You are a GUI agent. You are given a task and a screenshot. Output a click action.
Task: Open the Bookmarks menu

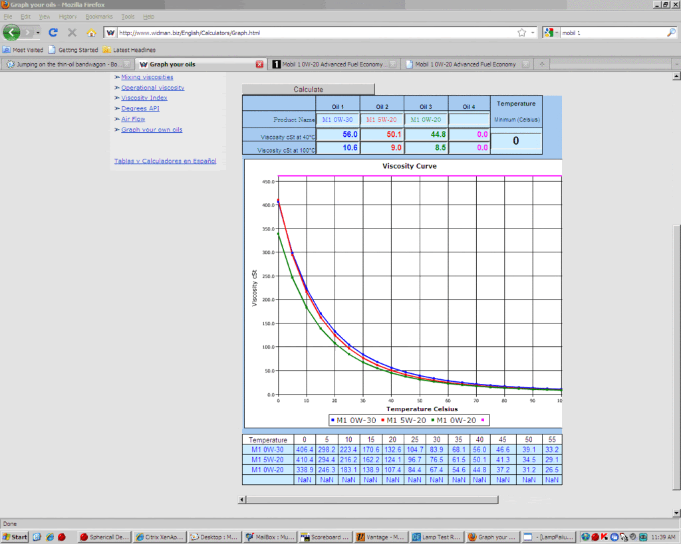(99, 17)
